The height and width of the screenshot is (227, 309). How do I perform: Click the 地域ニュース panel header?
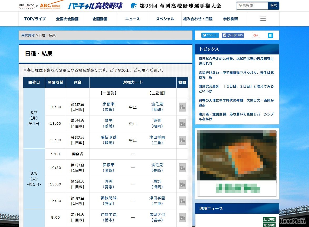tap(237, 209)
